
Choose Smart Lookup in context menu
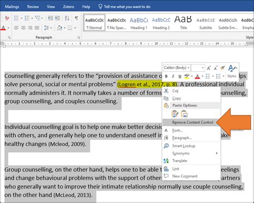click(x=191, y=146)
